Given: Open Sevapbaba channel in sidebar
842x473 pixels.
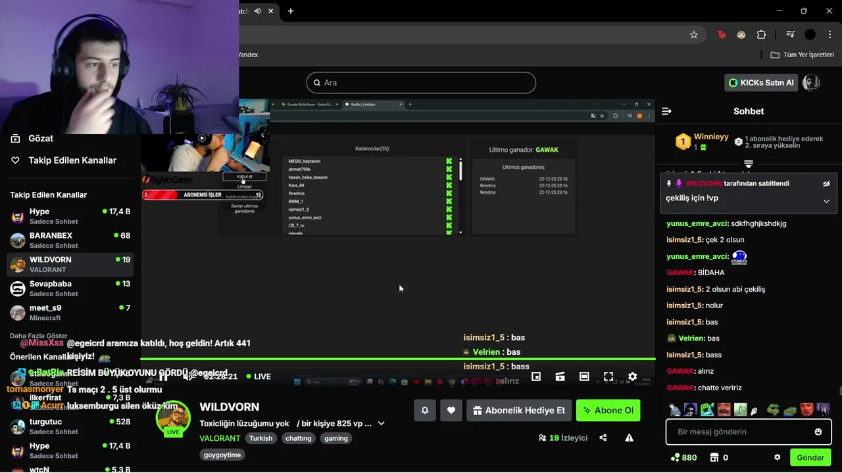Looking at the screenshot, I should pyautogui.click(x=70, y=288).
